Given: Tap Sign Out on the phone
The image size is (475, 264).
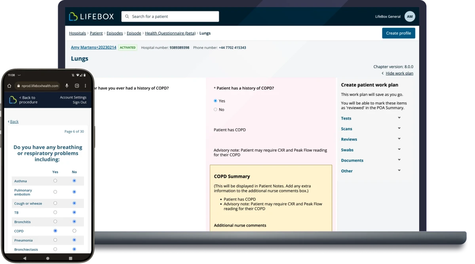Looking at the screenshot, I should [80, 102].
